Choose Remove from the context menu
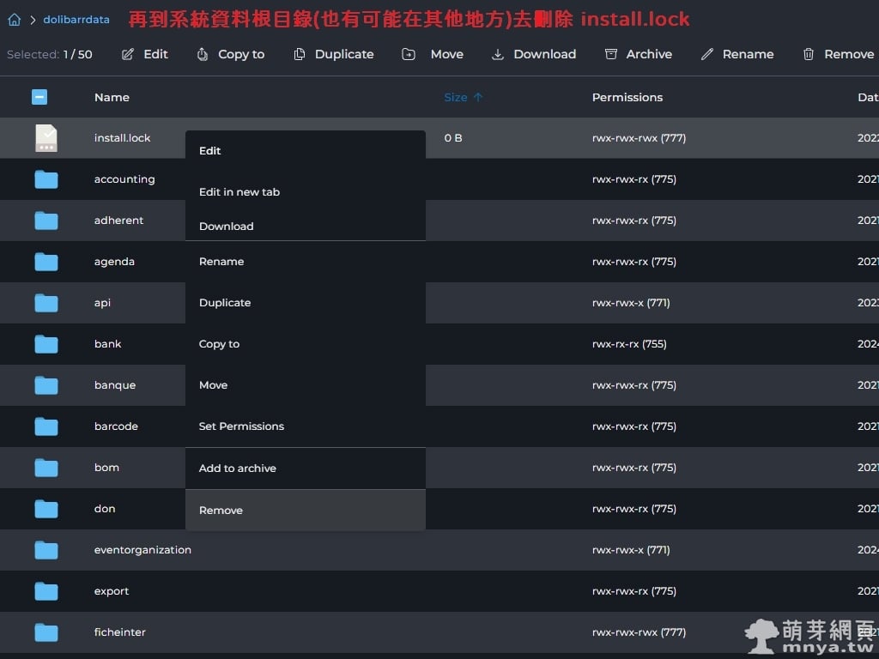The image size is (879, 659). click(221, 510)
